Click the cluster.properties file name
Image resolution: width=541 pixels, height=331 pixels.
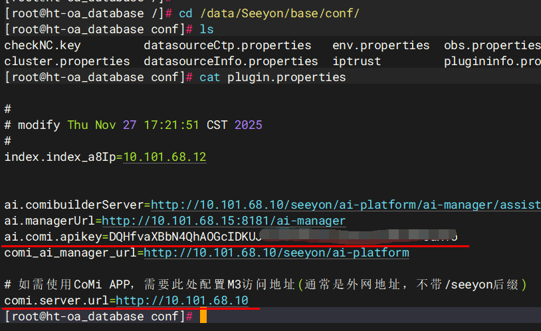pyautogui.click(x=67, y=61)
